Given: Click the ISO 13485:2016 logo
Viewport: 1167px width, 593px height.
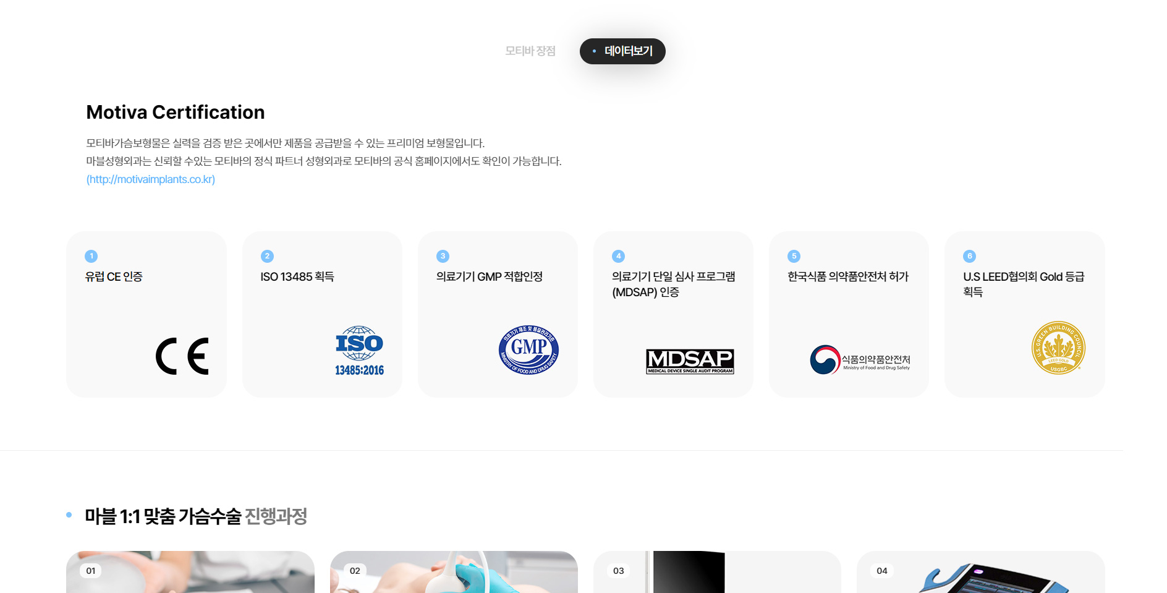Looking at the screenshot, I should [x=359, y=351].
